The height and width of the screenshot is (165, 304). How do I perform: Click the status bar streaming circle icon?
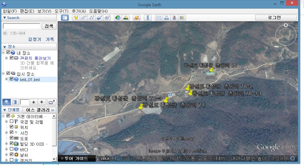(292, 158)
